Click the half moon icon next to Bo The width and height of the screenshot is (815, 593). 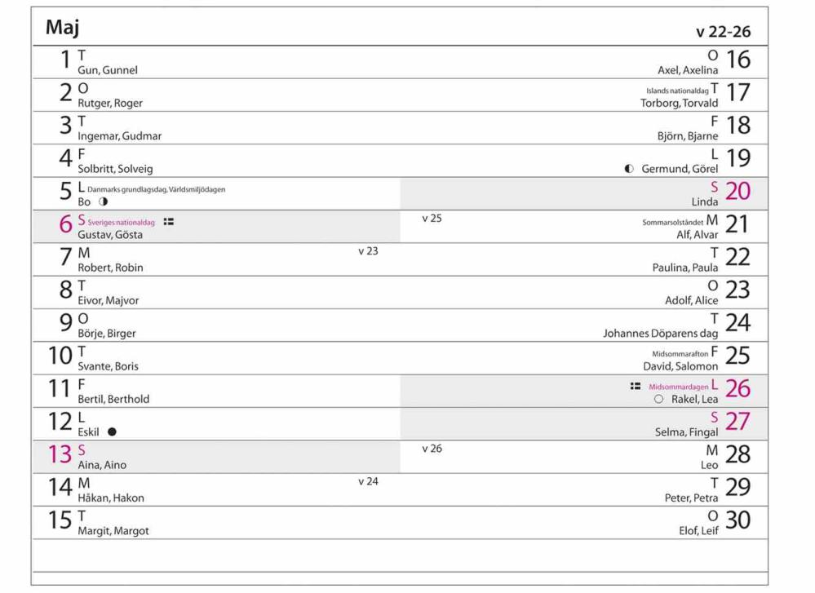tap(104, 201)
